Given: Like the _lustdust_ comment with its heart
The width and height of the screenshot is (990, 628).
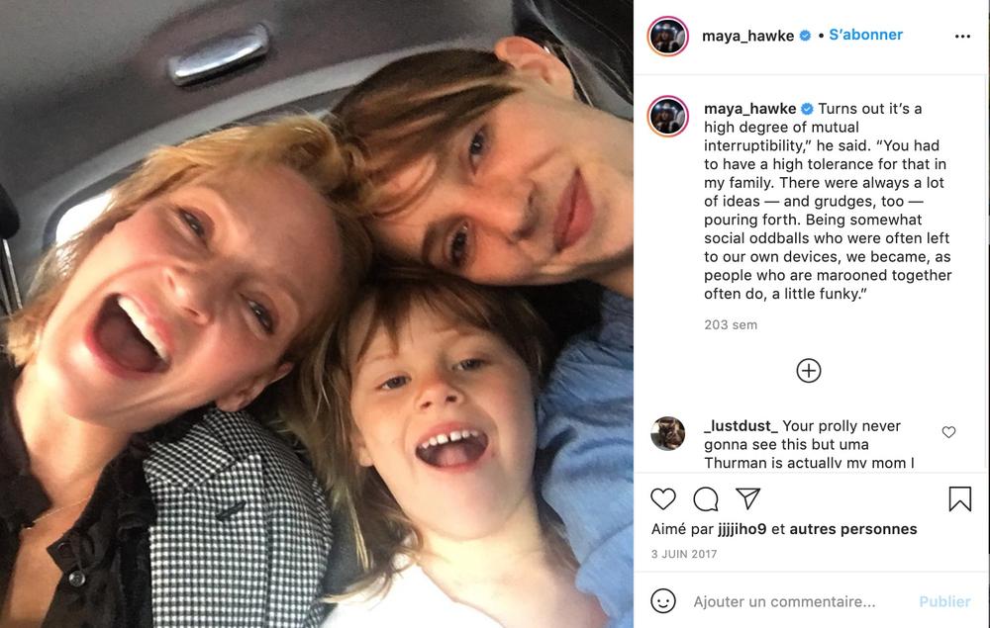Looking at the screenshot, I should (x=948, y=432).
